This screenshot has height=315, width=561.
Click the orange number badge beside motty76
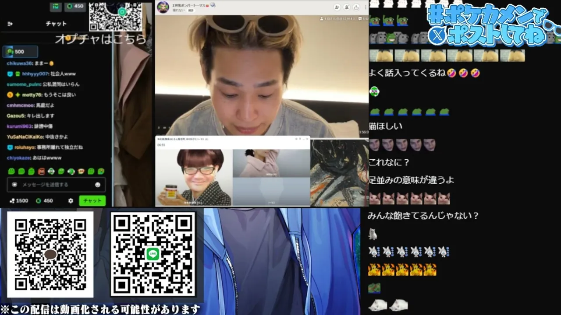click(x=10, y=95)
